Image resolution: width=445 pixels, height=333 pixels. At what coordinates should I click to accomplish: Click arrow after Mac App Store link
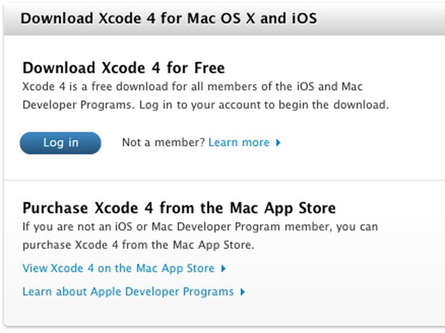[x=223, y=269]
